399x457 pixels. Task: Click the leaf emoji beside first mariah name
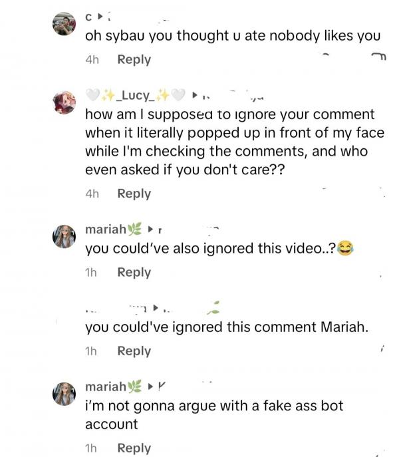(134, 230)
